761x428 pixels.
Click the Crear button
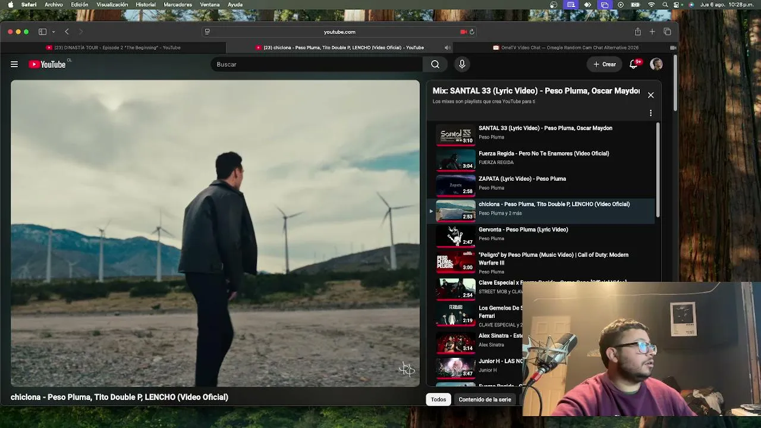[605, 64]
